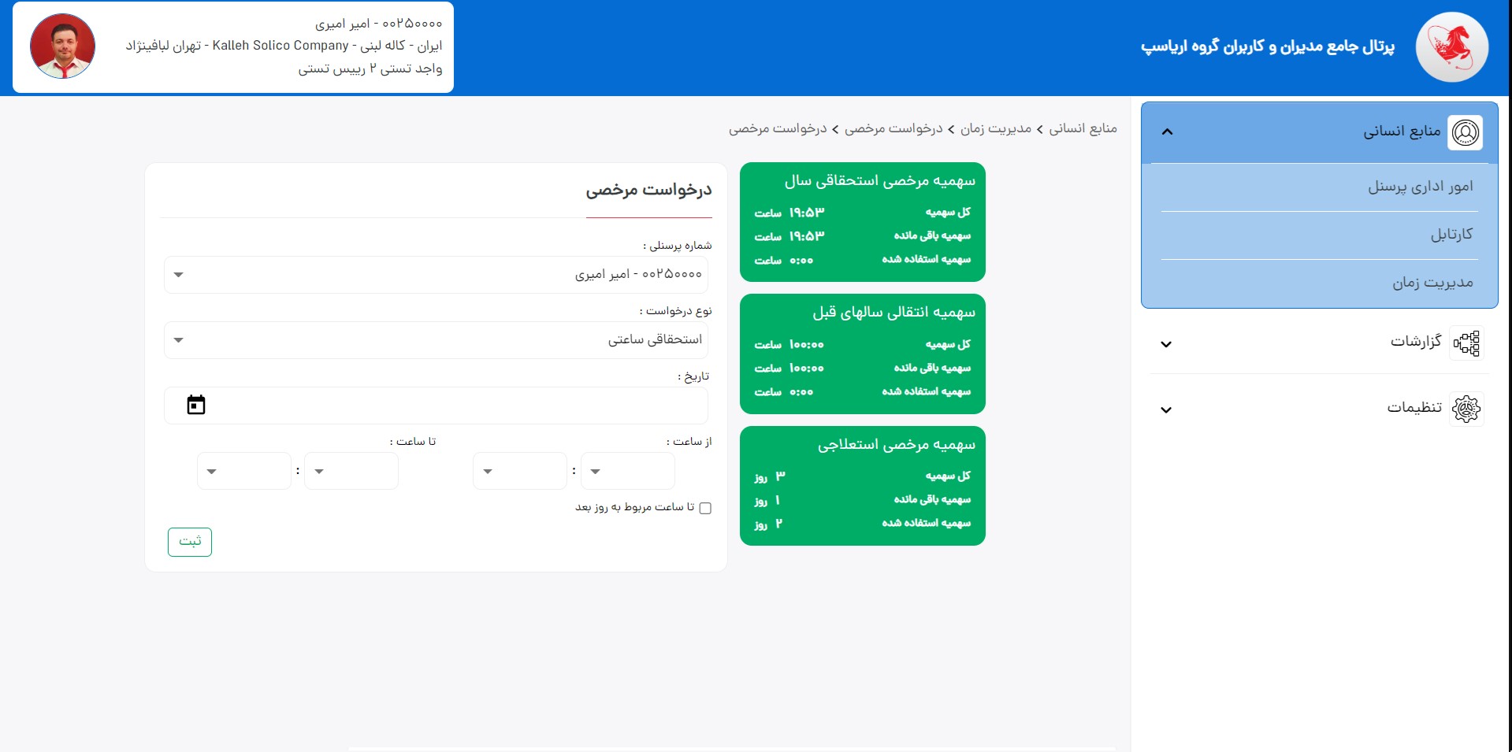
Task: Click the منابع انسانی person icon
Action: pos(1465,132)
